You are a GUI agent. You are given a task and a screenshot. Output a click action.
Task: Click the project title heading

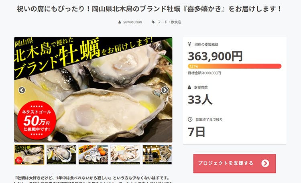(x=149, y=9)
